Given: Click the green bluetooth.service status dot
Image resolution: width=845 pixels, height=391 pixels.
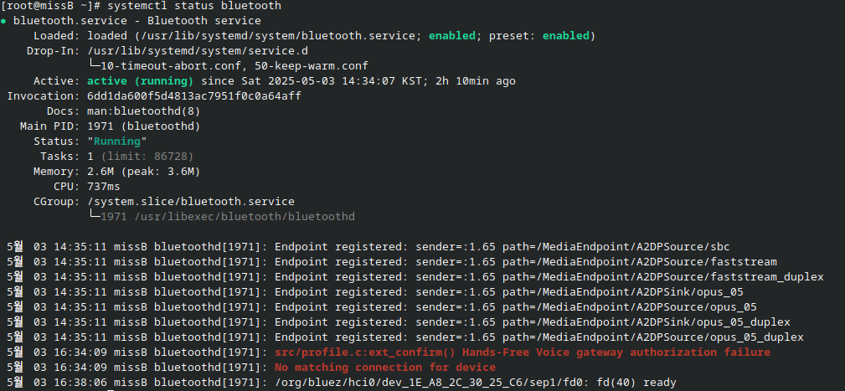Looking at the screenshot, I should pyautogui.click(x=4, y=21).
